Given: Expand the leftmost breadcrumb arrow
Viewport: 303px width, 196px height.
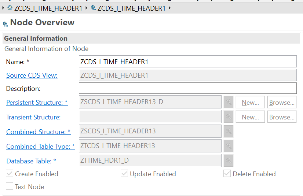Looking at the screenshot, I should 3,8.
